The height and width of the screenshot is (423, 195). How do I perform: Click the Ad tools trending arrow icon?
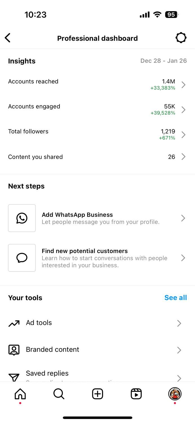click(14, 323)
